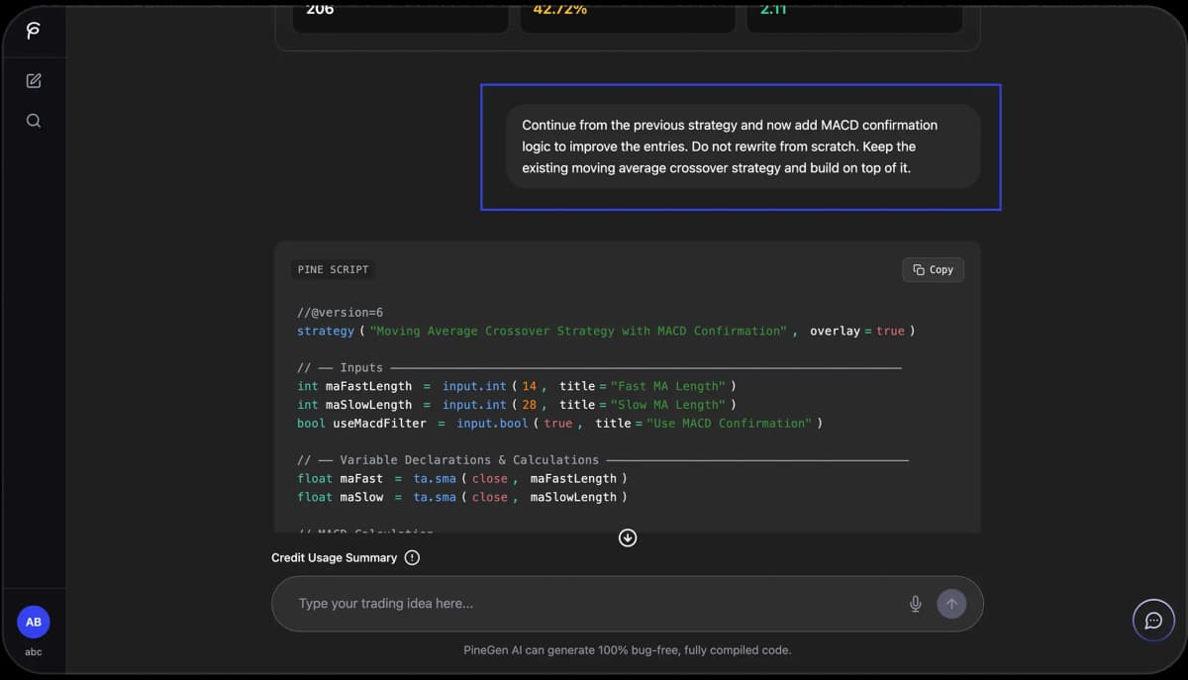This screenshot has width=1188, height=680.
Task: Click the 206 stat value
Action: tap(320, 9)
